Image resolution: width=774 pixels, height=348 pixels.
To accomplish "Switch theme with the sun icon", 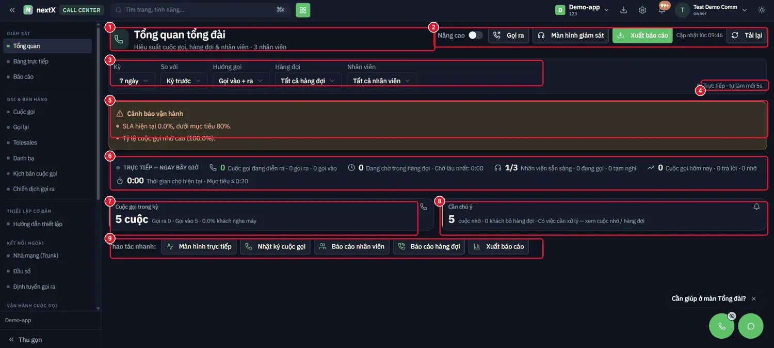I will [x=762, y=10].
